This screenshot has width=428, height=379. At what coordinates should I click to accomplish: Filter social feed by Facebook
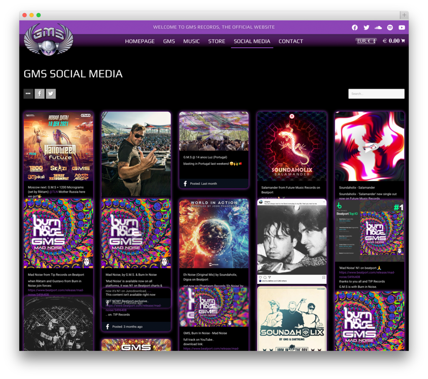pyautogui.click(x=40, y=93)
